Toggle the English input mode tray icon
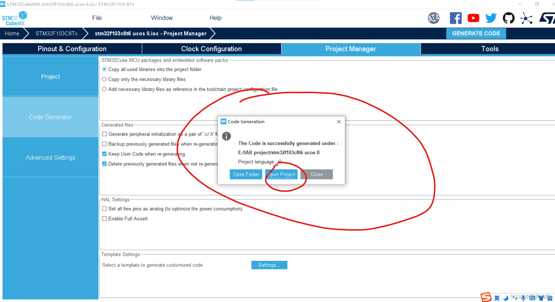The width and height of the screenshot is (555, 302). [x=497, y=298]
